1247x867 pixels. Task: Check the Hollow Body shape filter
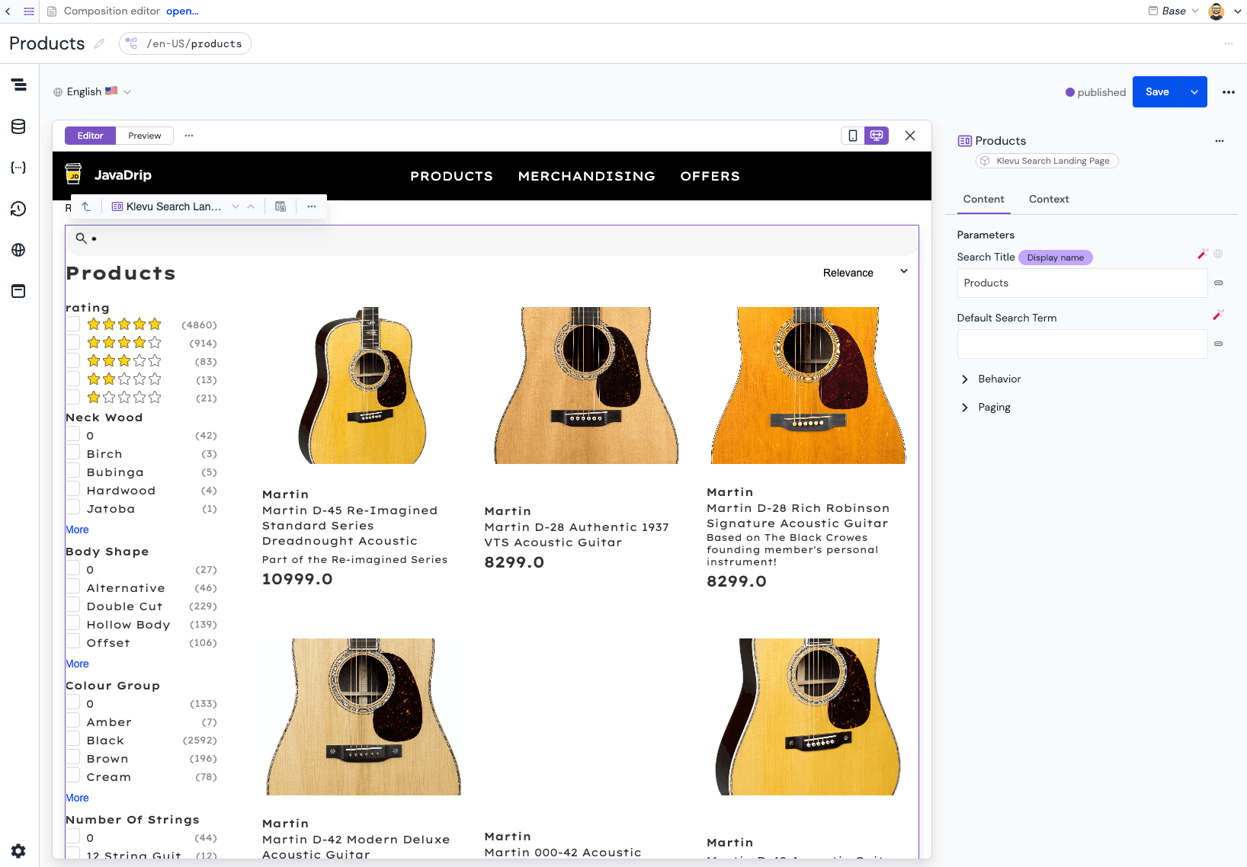[x=73, y=623]
